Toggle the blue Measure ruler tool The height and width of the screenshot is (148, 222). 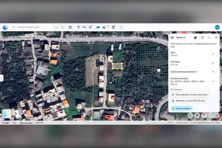[x=98, y=27]
